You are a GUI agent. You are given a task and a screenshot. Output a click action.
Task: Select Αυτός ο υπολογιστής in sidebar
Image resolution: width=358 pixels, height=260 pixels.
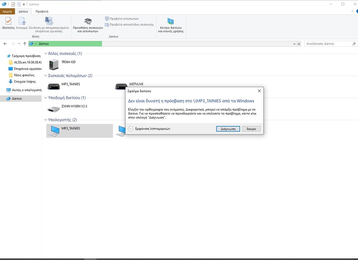click(24, 90)
